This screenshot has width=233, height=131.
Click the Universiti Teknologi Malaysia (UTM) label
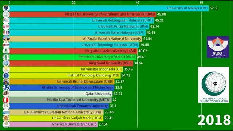coord(110,45)
